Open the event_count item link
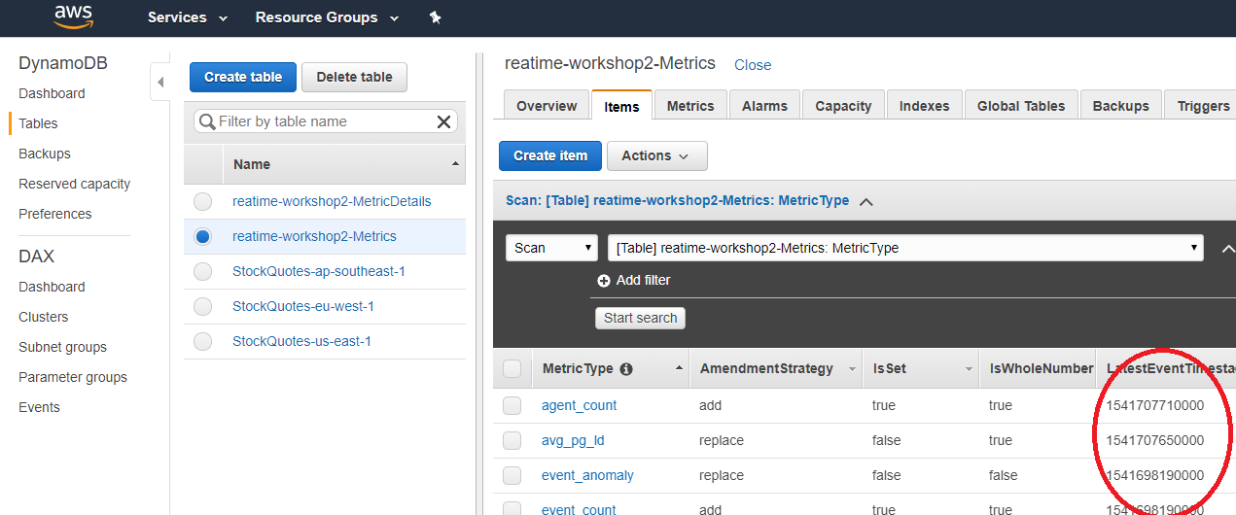1236x515 pixels. pyautogui.click(x=579, y=509)
